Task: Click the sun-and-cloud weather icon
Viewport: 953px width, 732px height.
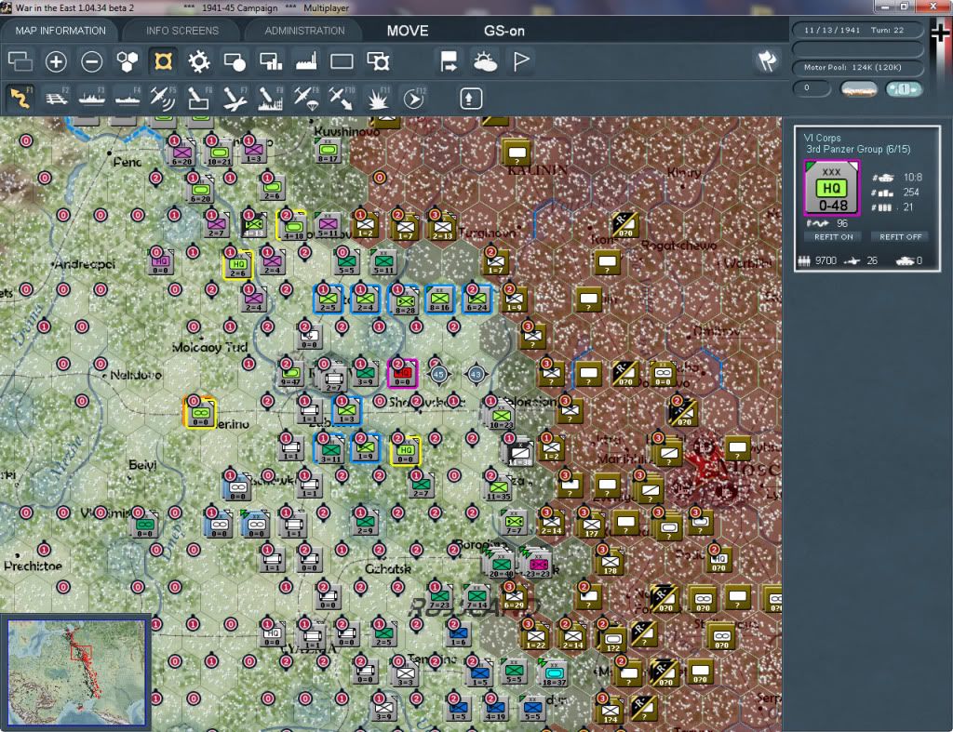Action: (485, 61)
